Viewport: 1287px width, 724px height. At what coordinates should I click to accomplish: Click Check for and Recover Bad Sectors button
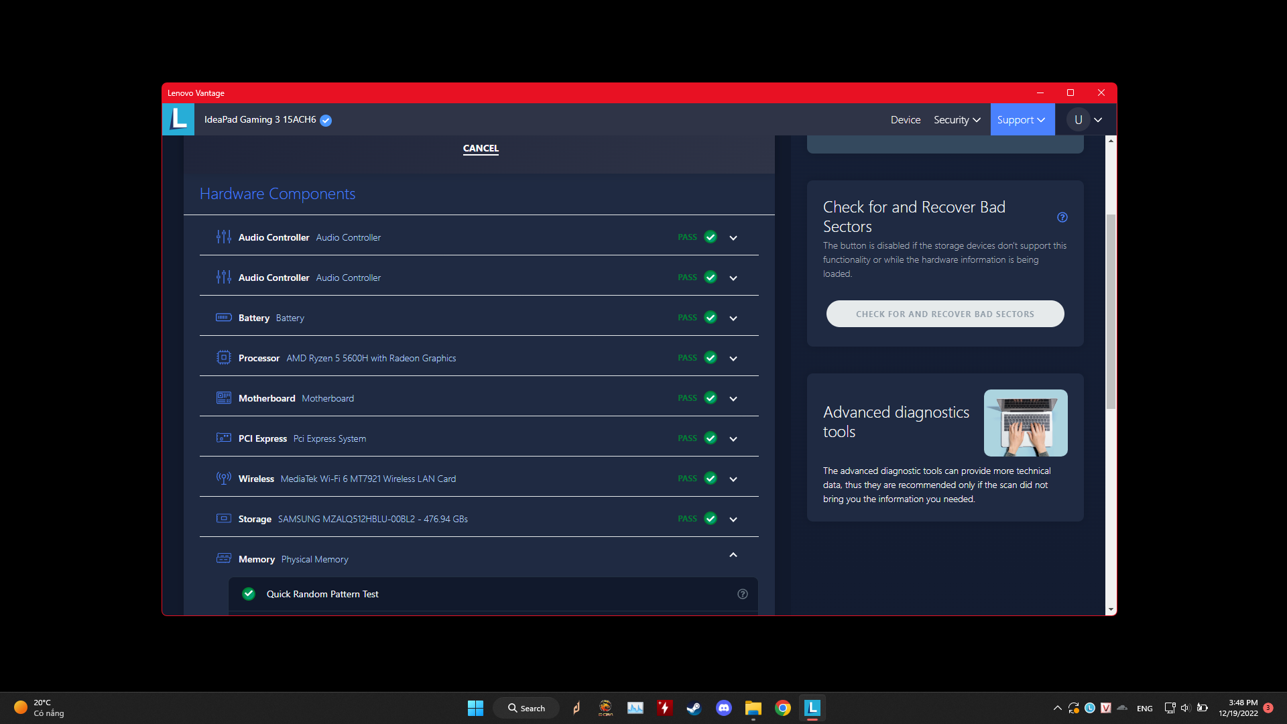(x=944, y=314)
